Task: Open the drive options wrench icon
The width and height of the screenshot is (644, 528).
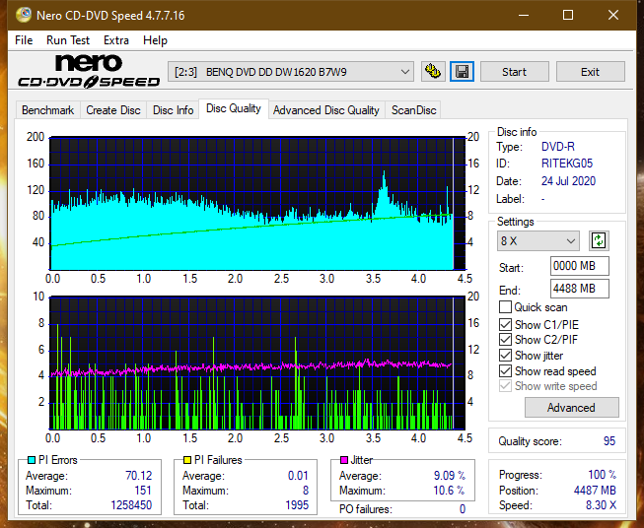Action: click(433, 72)
